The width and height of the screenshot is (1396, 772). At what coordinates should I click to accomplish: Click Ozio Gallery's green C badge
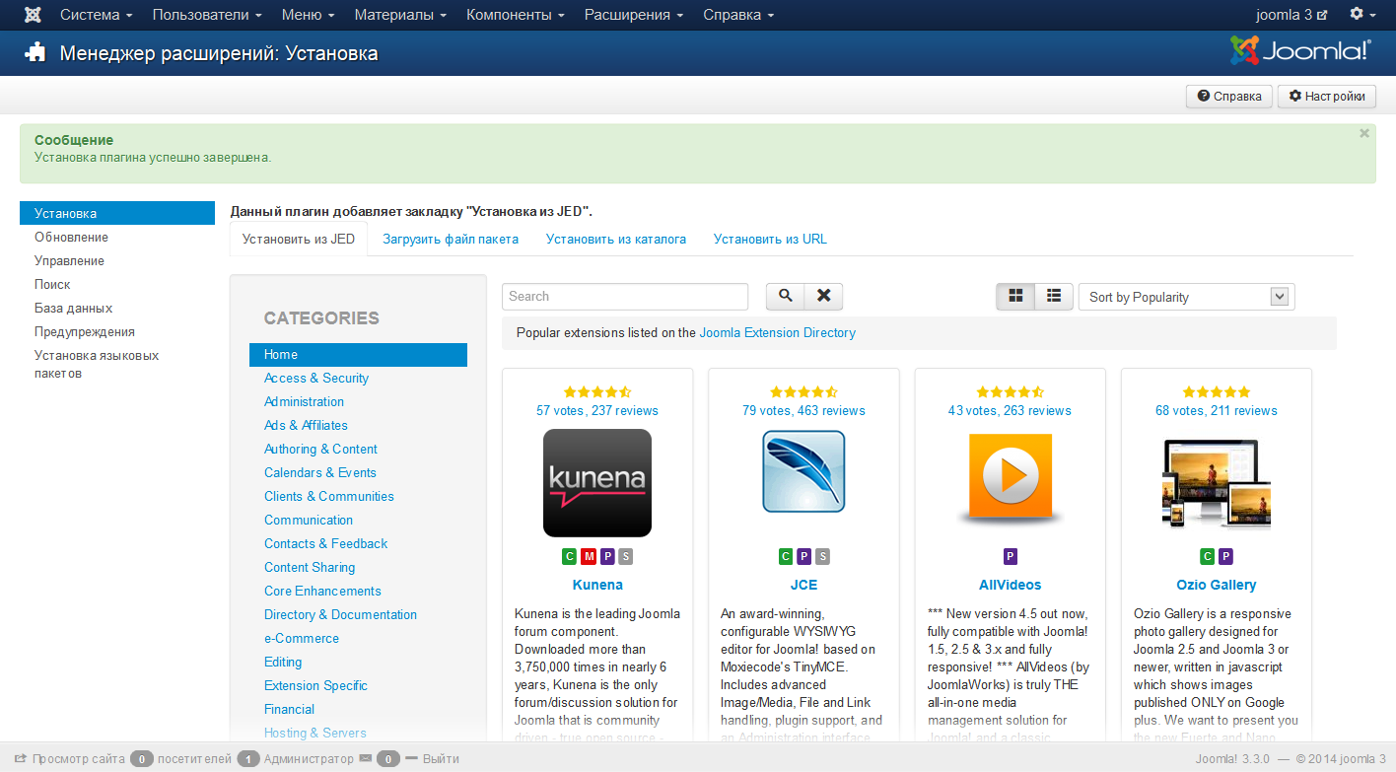[1208, 557]
